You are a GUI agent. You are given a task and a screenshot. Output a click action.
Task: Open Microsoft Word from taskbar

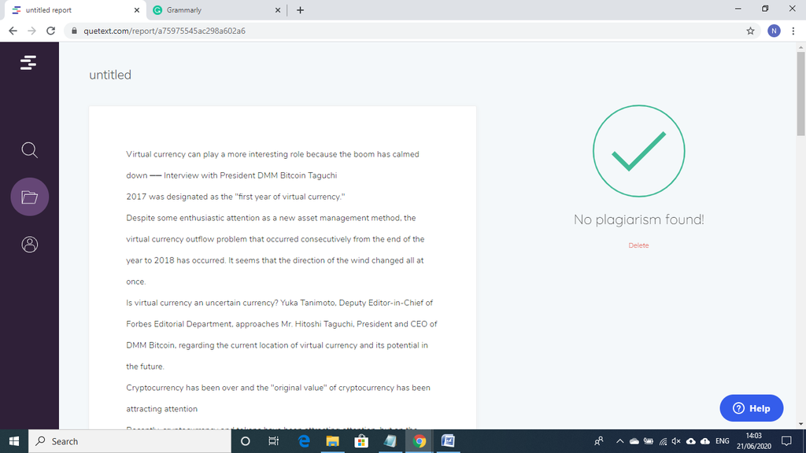(448, 441)
